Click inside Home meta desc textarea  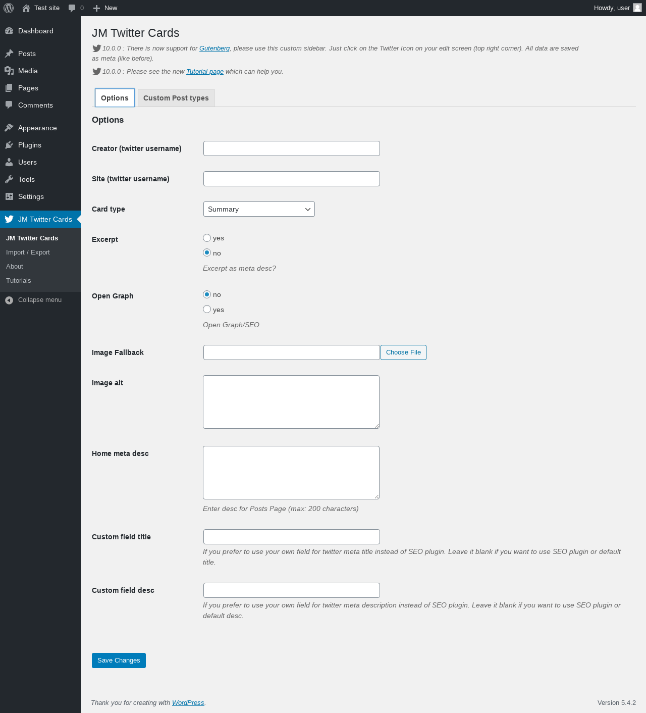click(x=291, y=473)
